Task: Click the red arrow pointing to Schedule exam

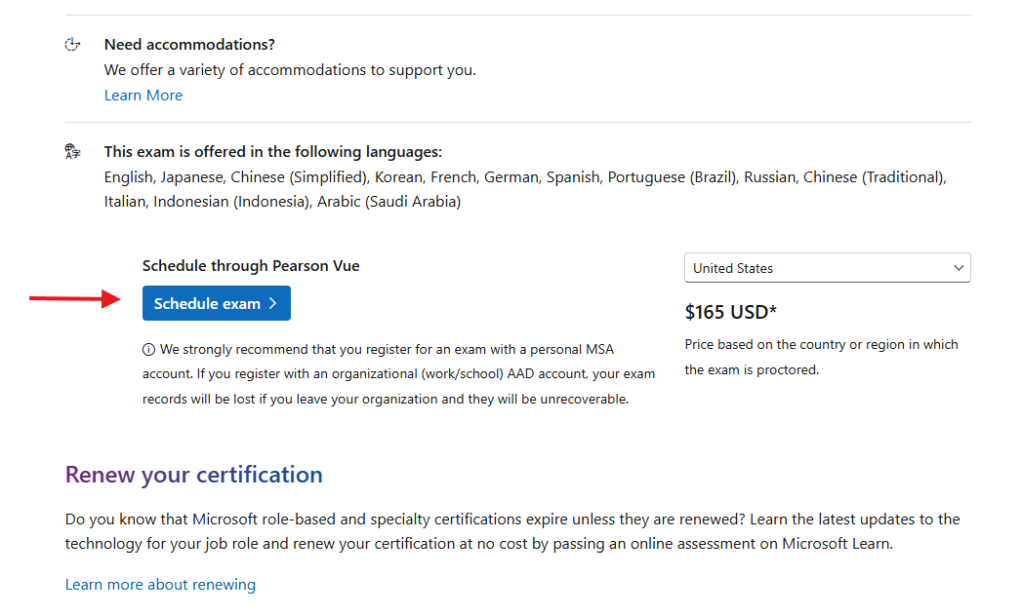Action: pyautogui.click(x=75, y=299)
